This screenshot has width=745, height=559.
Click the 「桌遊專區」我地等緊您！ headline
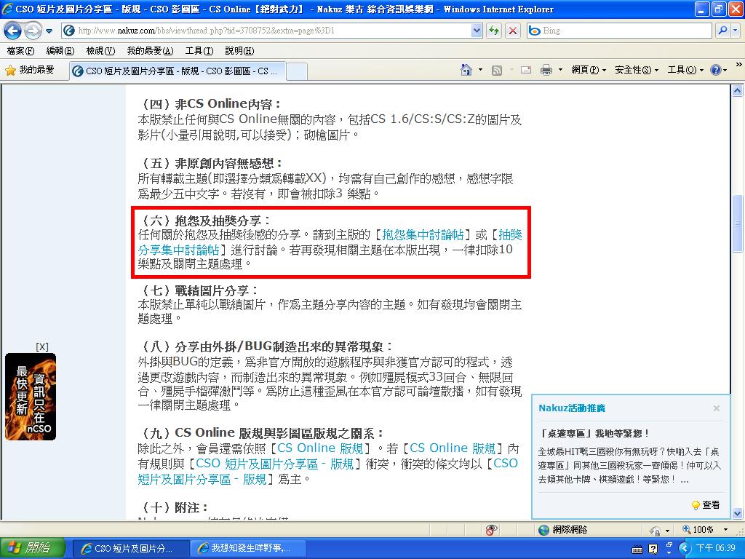pyautogui.click(x=595, y=434)
